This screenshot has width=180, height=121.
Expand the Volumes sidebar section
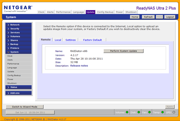coord(18,36)
